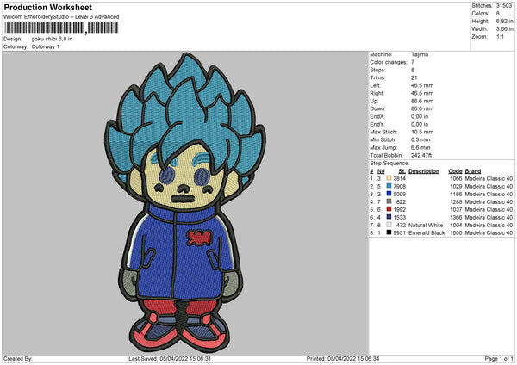This screenshot has height=365, width=517.
Task: Click the Description column header
Action: pos(424,171)
